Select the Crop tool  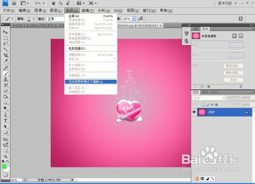pyautogui.click(x=6, y=55)
